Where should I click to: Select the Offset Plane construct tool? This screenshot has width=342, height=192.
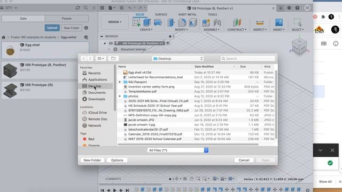click(237, 22)
